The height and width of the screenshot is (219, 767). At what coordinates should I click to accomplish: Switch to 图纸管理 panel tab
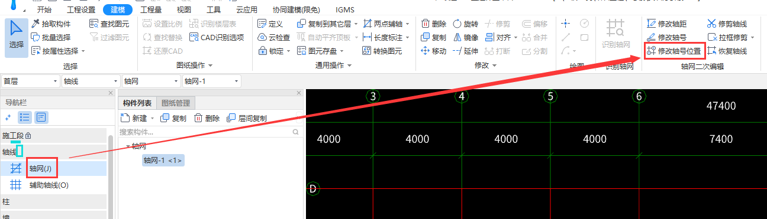click(x=176, y=103)
